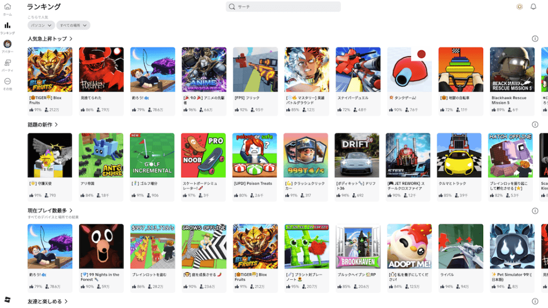Open Blackhawk Rescue Mission 5 thumbnail
548x308 pixels.
pyautogui.click(x=512, y=69)
